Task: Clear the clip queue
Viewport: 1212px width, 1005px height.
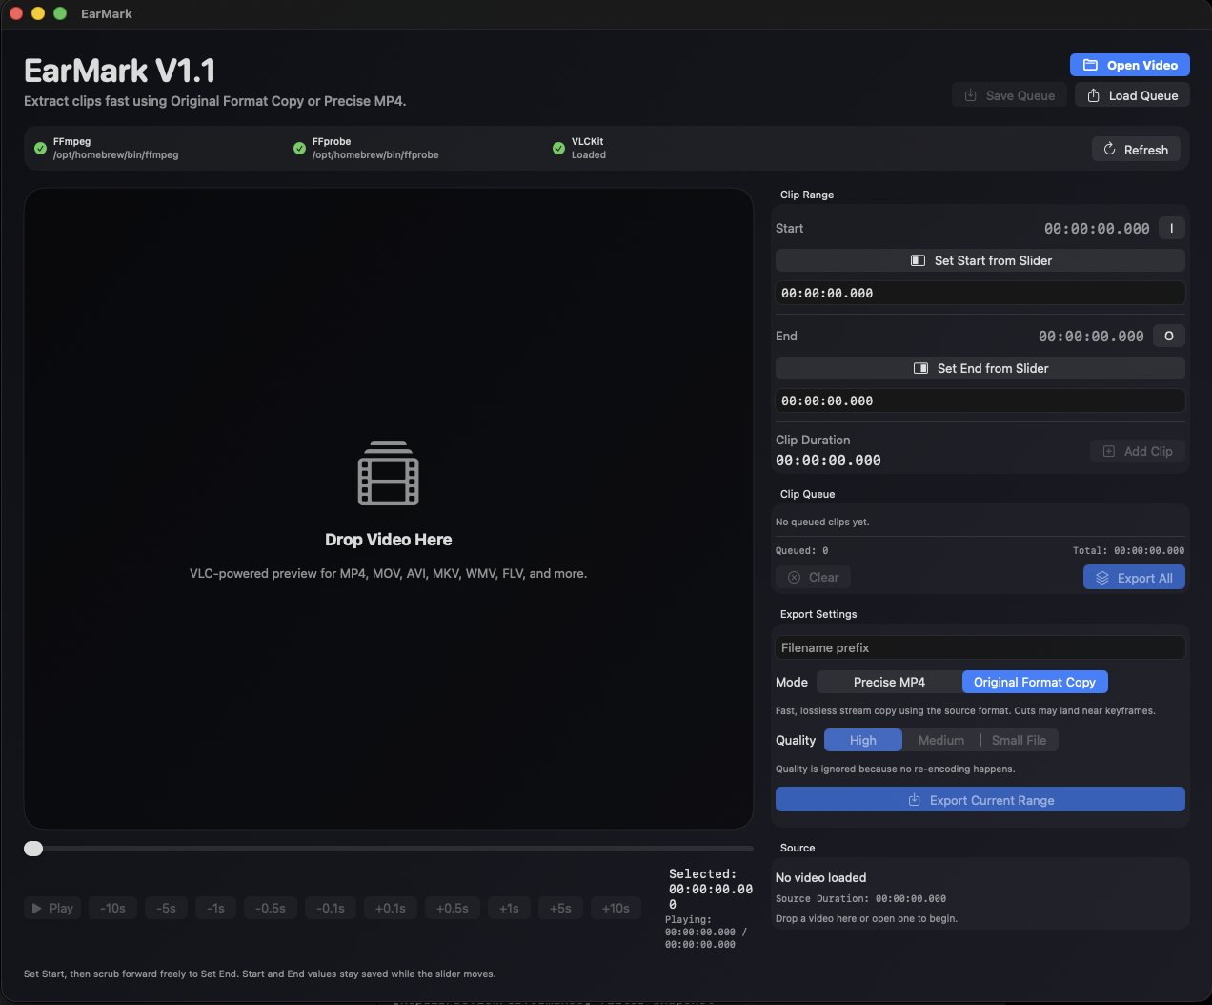Action: (x=814, y=577)
